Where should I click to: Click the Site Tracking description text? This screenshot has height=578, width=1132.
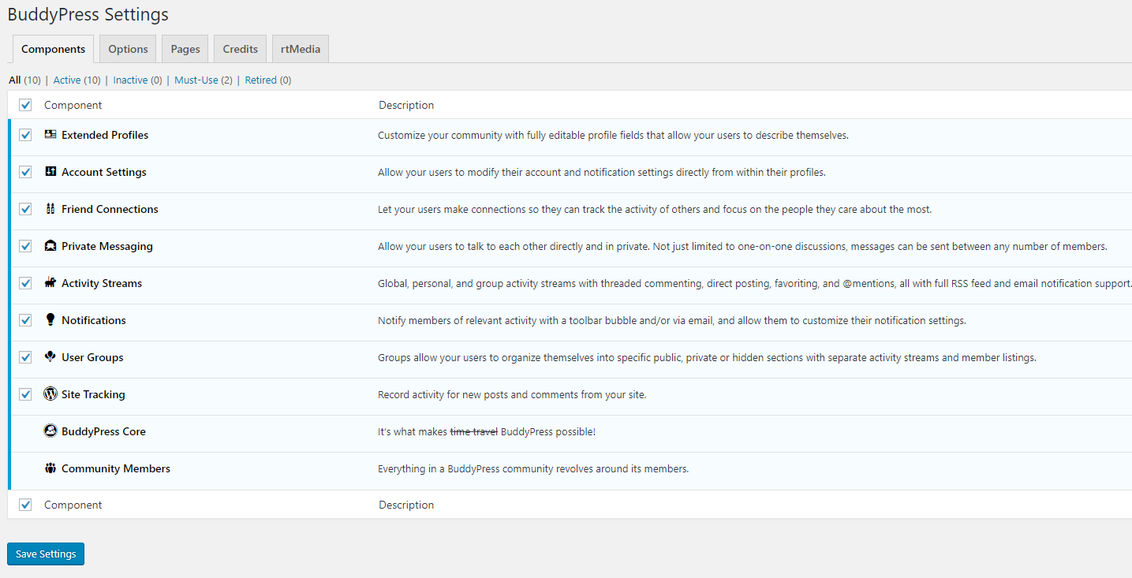click(512, 394)
